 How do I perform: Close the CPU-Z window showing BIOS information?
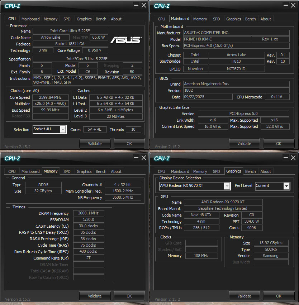point(293,5)
